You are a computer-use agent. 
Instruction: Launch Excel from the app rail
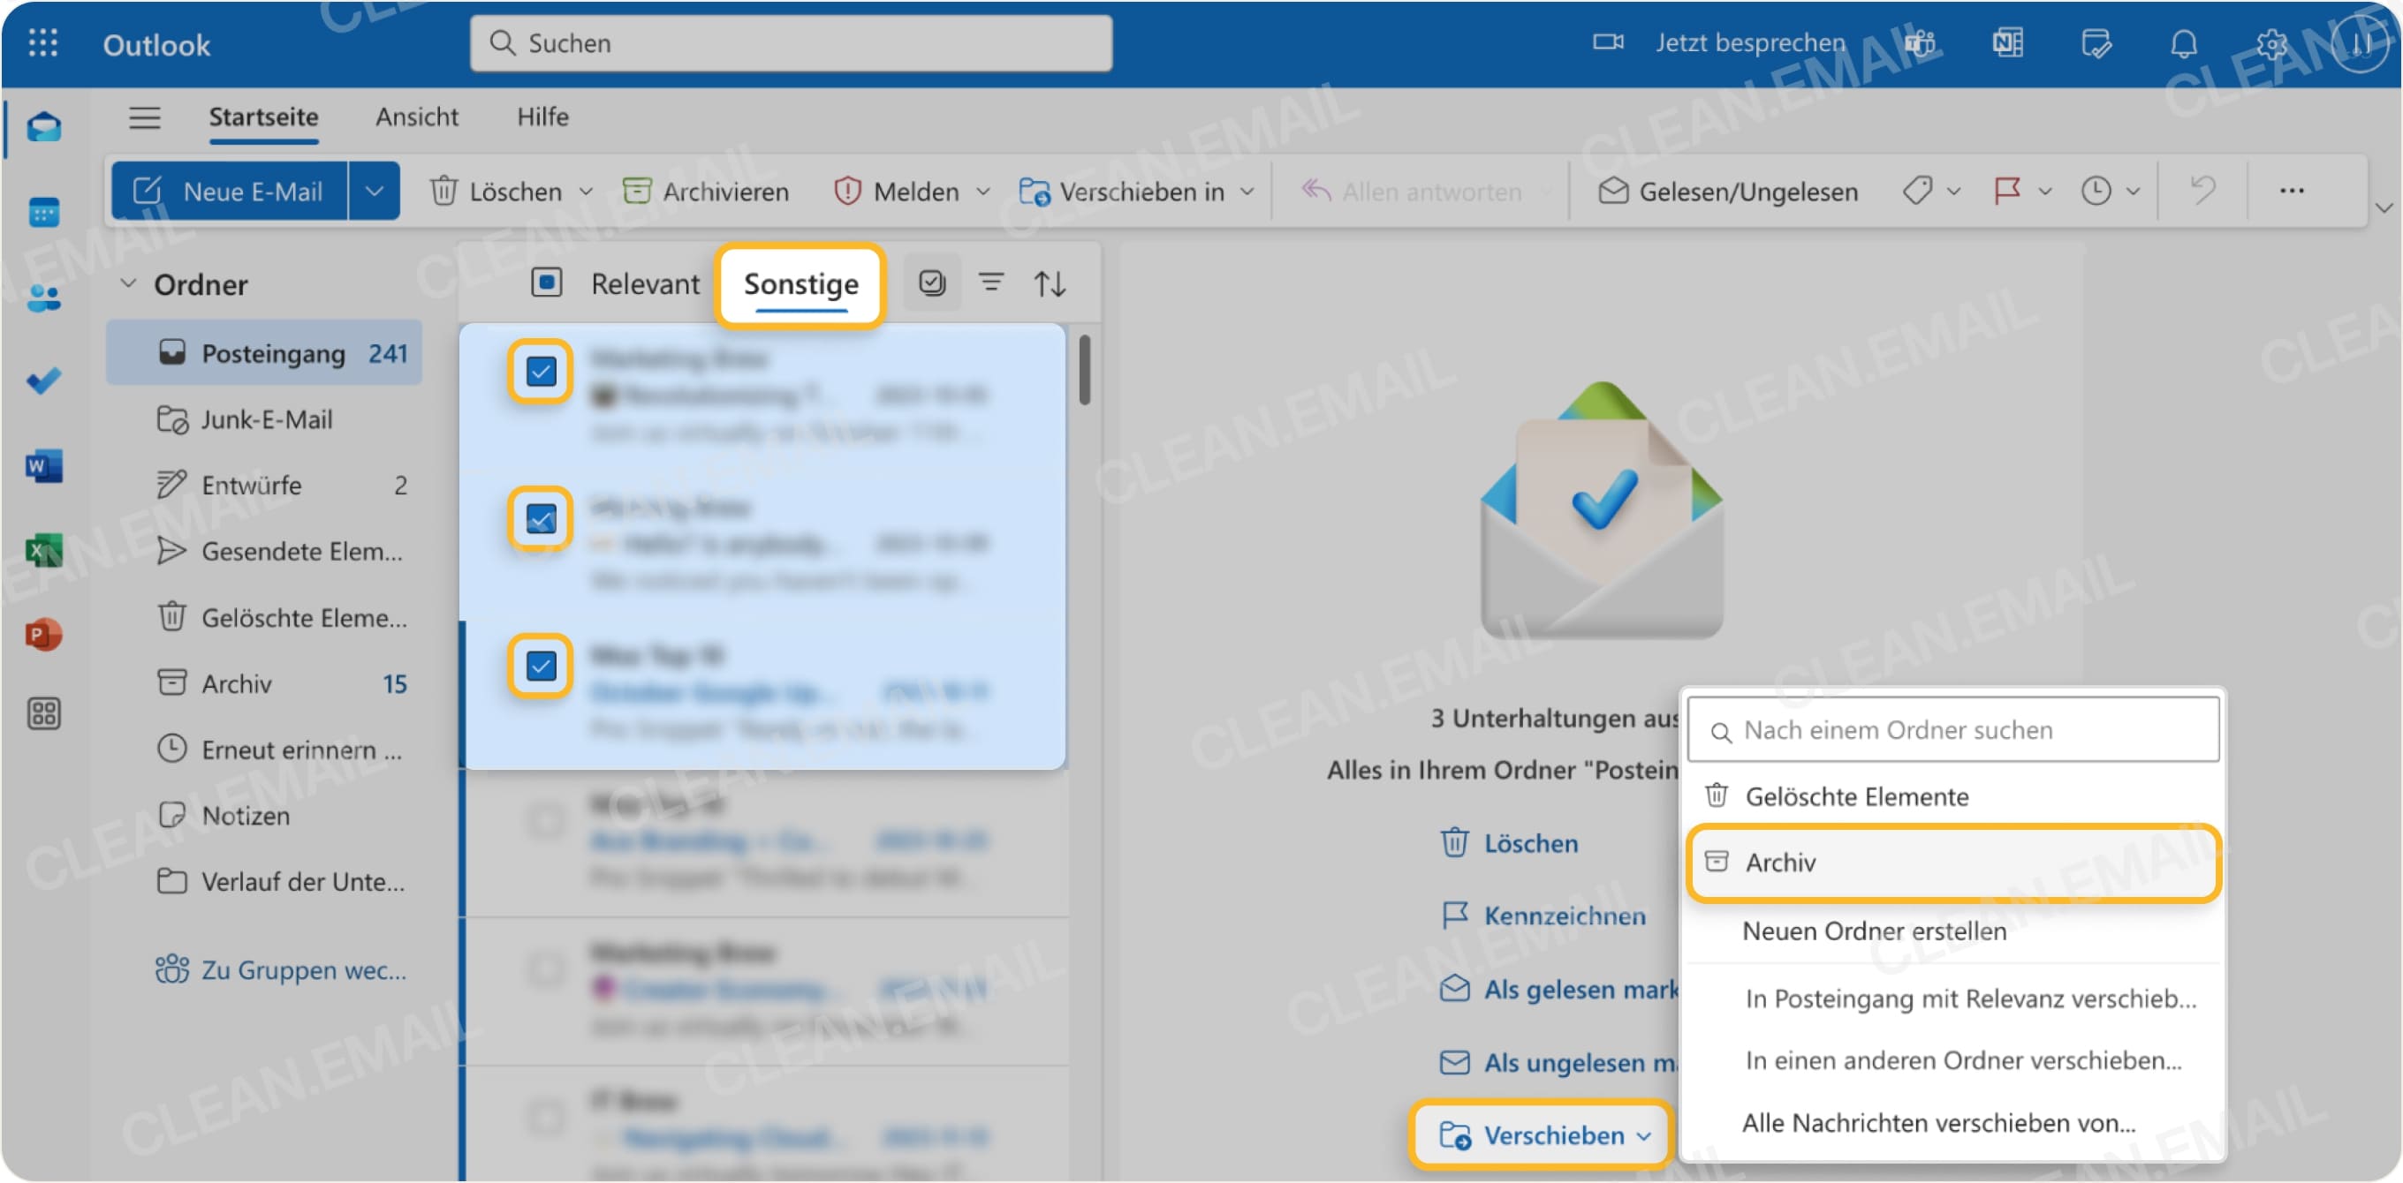[x=44, y=550]
